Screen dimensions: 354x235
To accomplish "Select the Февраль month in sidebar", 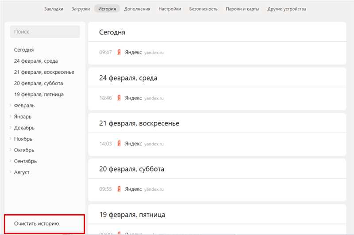I will pos(24,106).
